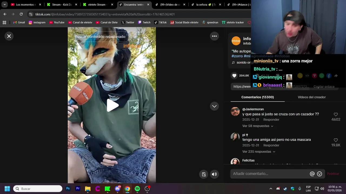Expand 'Ver 235 respuestas' replies
346x194 pixels.
tap(259, 152)
